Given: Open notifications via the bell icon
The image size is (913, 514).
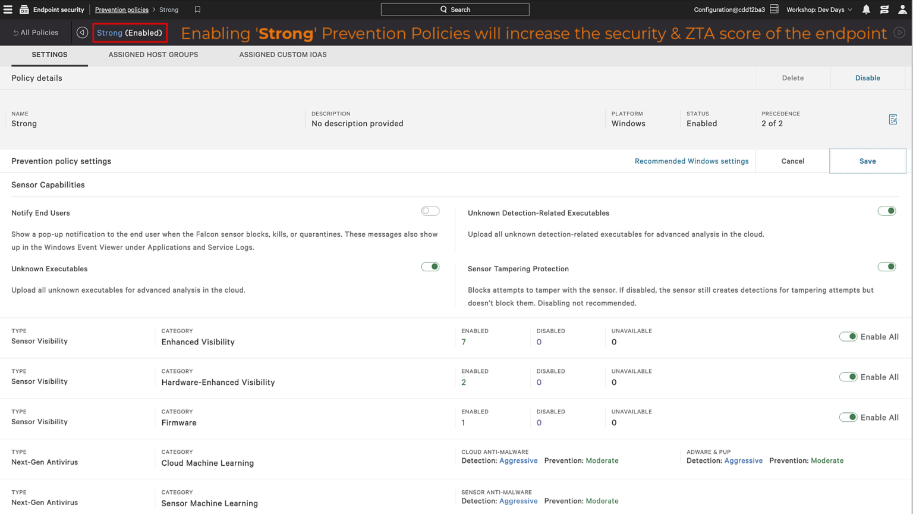Looking at the screenshot, I should (866, 9).
